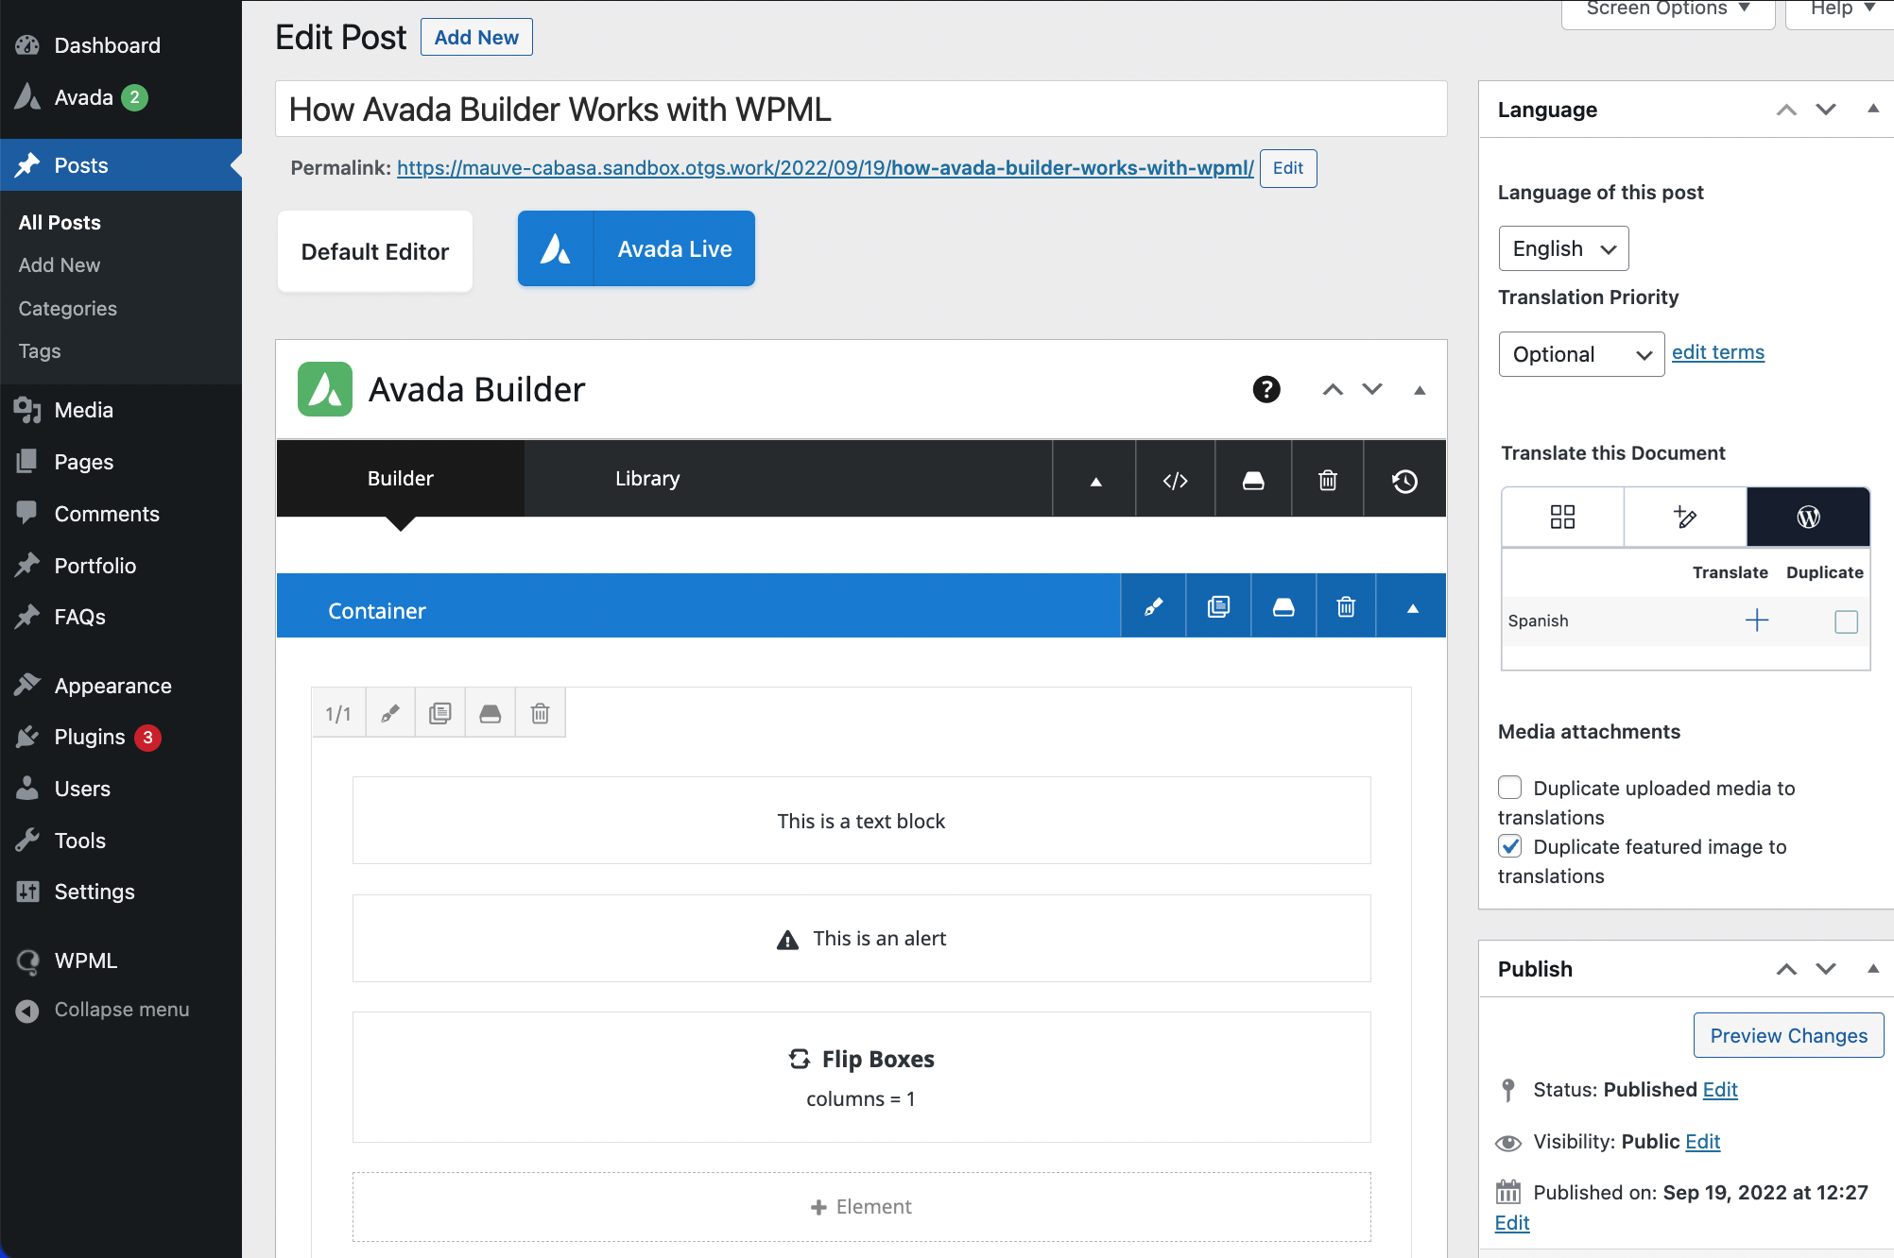Viewport: 1894px width, 1258px height.
Task: Click the post title input field
Action: 860,110
